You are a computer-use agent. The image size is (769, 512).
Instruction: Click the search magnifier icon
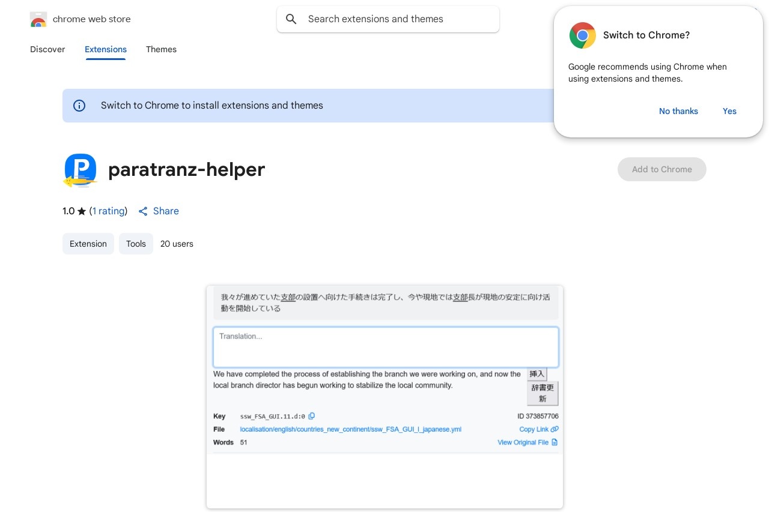(291, 19)
